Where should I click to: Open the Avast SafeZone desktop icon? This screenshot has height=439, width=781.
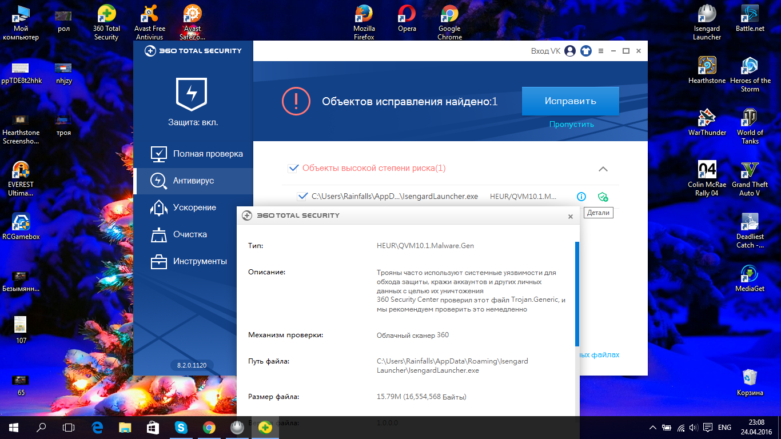click(192, 23)
